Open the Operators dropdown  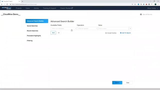pyautogui.click(x=87, y=28)
